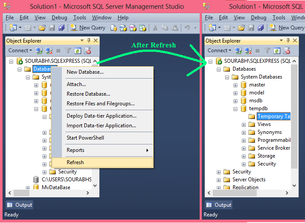Click MDX query icon in left toolbar
Image resolution: width=305 pixels, height=223 pixels.
click(x=123, y=28)
